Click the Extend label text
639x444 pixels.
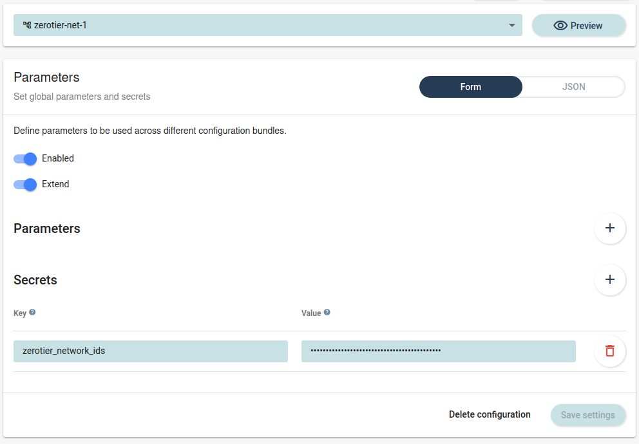55,184
